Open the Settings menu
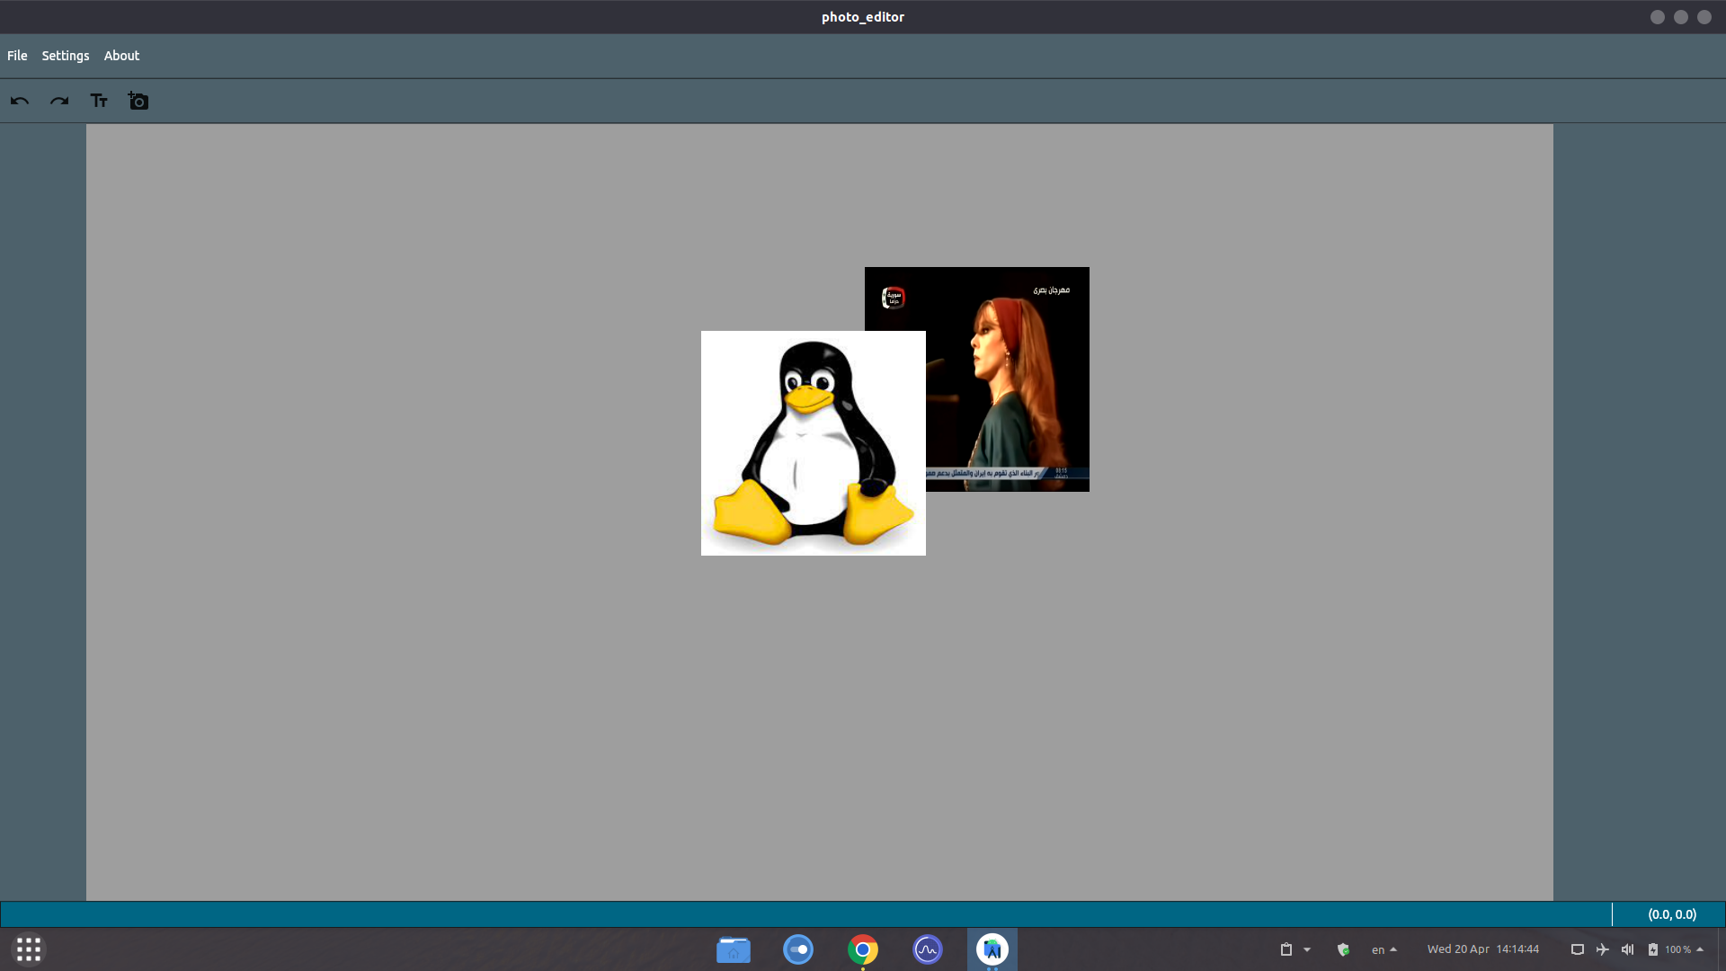Image resolution: width=1726 pixels, height=971 pixels. 66,56
